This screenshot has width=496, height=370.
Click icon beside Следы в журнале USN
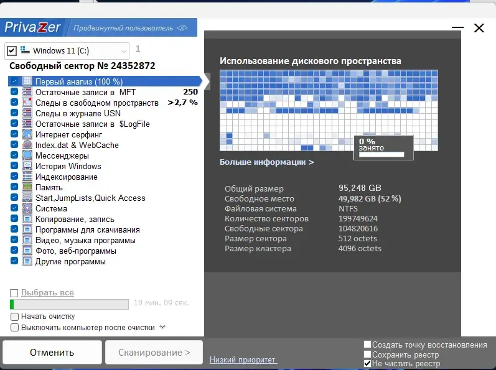[27, 113]
